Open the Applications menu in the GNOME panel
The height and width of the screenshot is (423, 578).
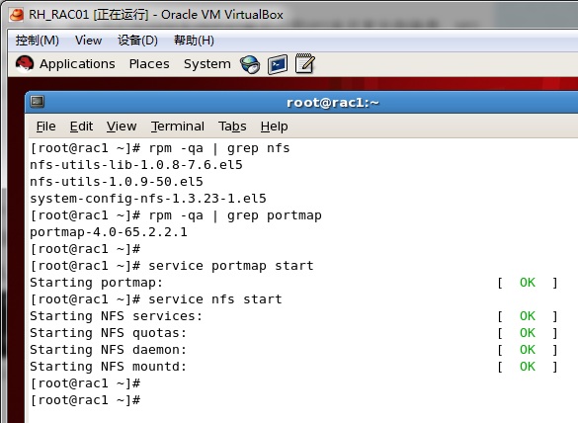77,64
